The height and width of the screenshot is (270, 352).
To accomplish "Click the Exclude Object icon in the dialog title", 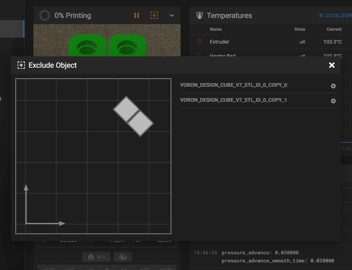I will 21,65.
